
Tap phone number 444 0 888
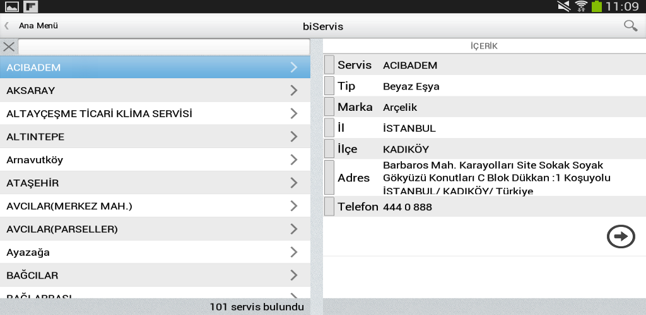(x=408, y=207)
